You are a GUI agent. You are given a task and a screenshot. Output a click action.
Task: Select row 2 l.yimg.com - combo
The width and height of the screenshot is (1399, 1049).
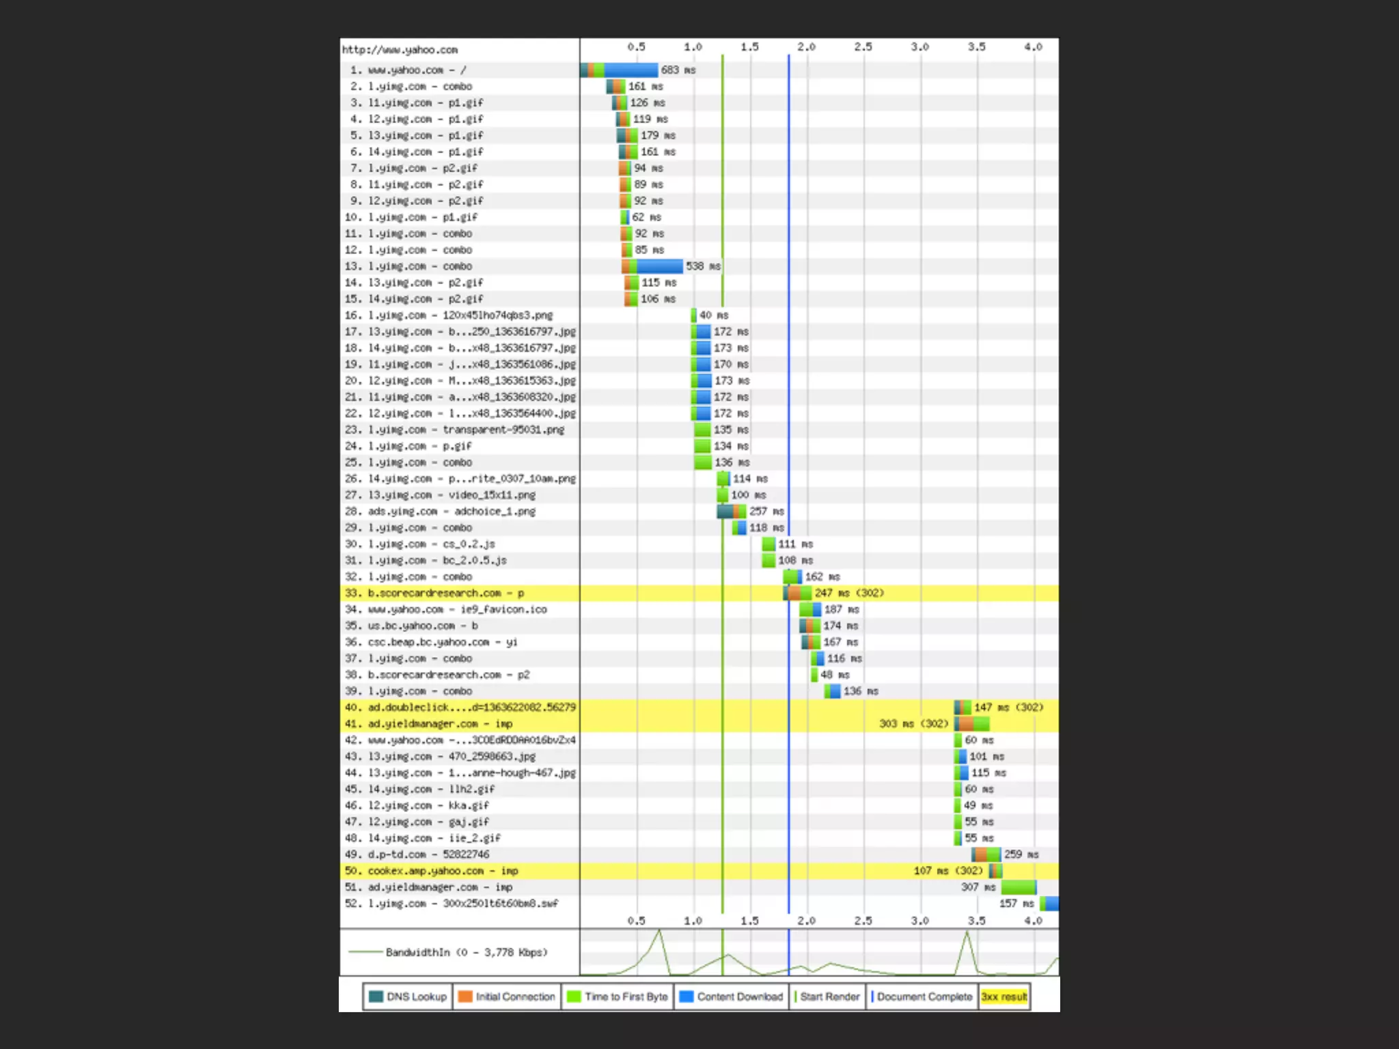click(x=699, y=86)
